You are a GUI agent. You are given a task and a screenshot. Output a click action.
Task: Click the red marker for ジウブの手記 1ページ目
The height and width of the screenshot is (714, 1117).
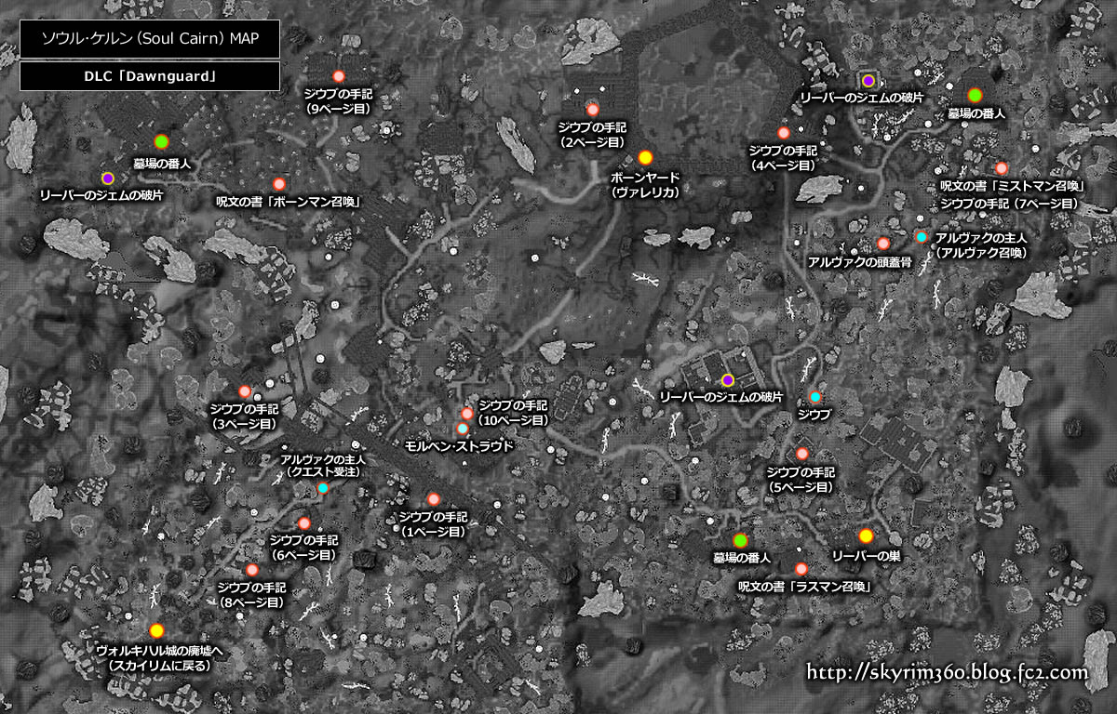[434, 499]
